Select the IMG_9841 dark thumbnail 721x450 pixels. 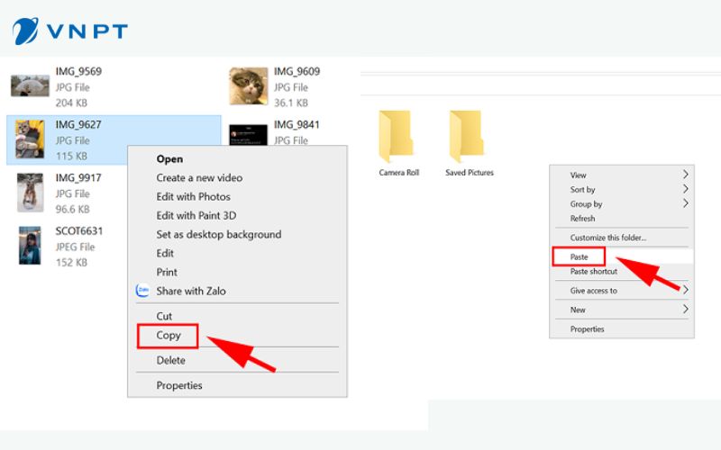[249, 134]
